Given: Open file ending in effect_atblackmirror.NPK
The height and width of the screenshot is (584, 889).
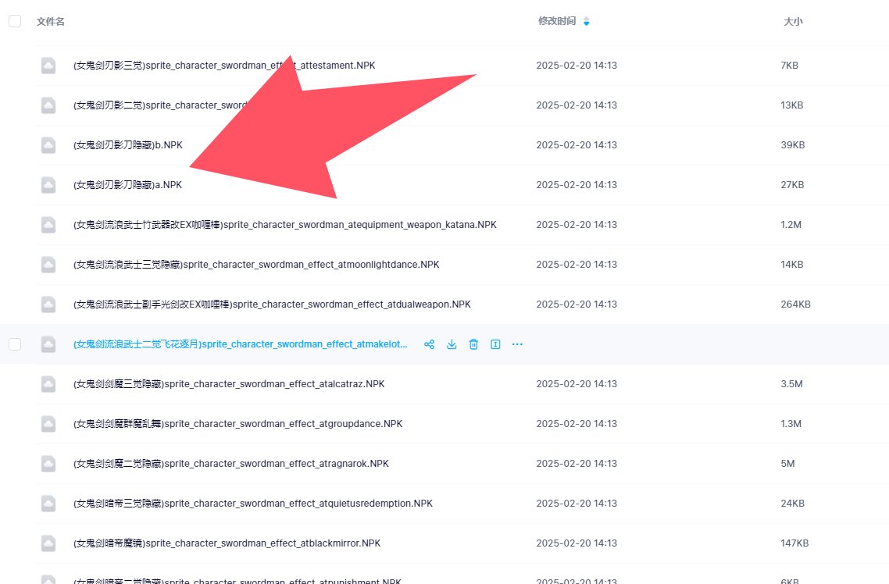Looking at the screenshot, I should pos(227,543).
